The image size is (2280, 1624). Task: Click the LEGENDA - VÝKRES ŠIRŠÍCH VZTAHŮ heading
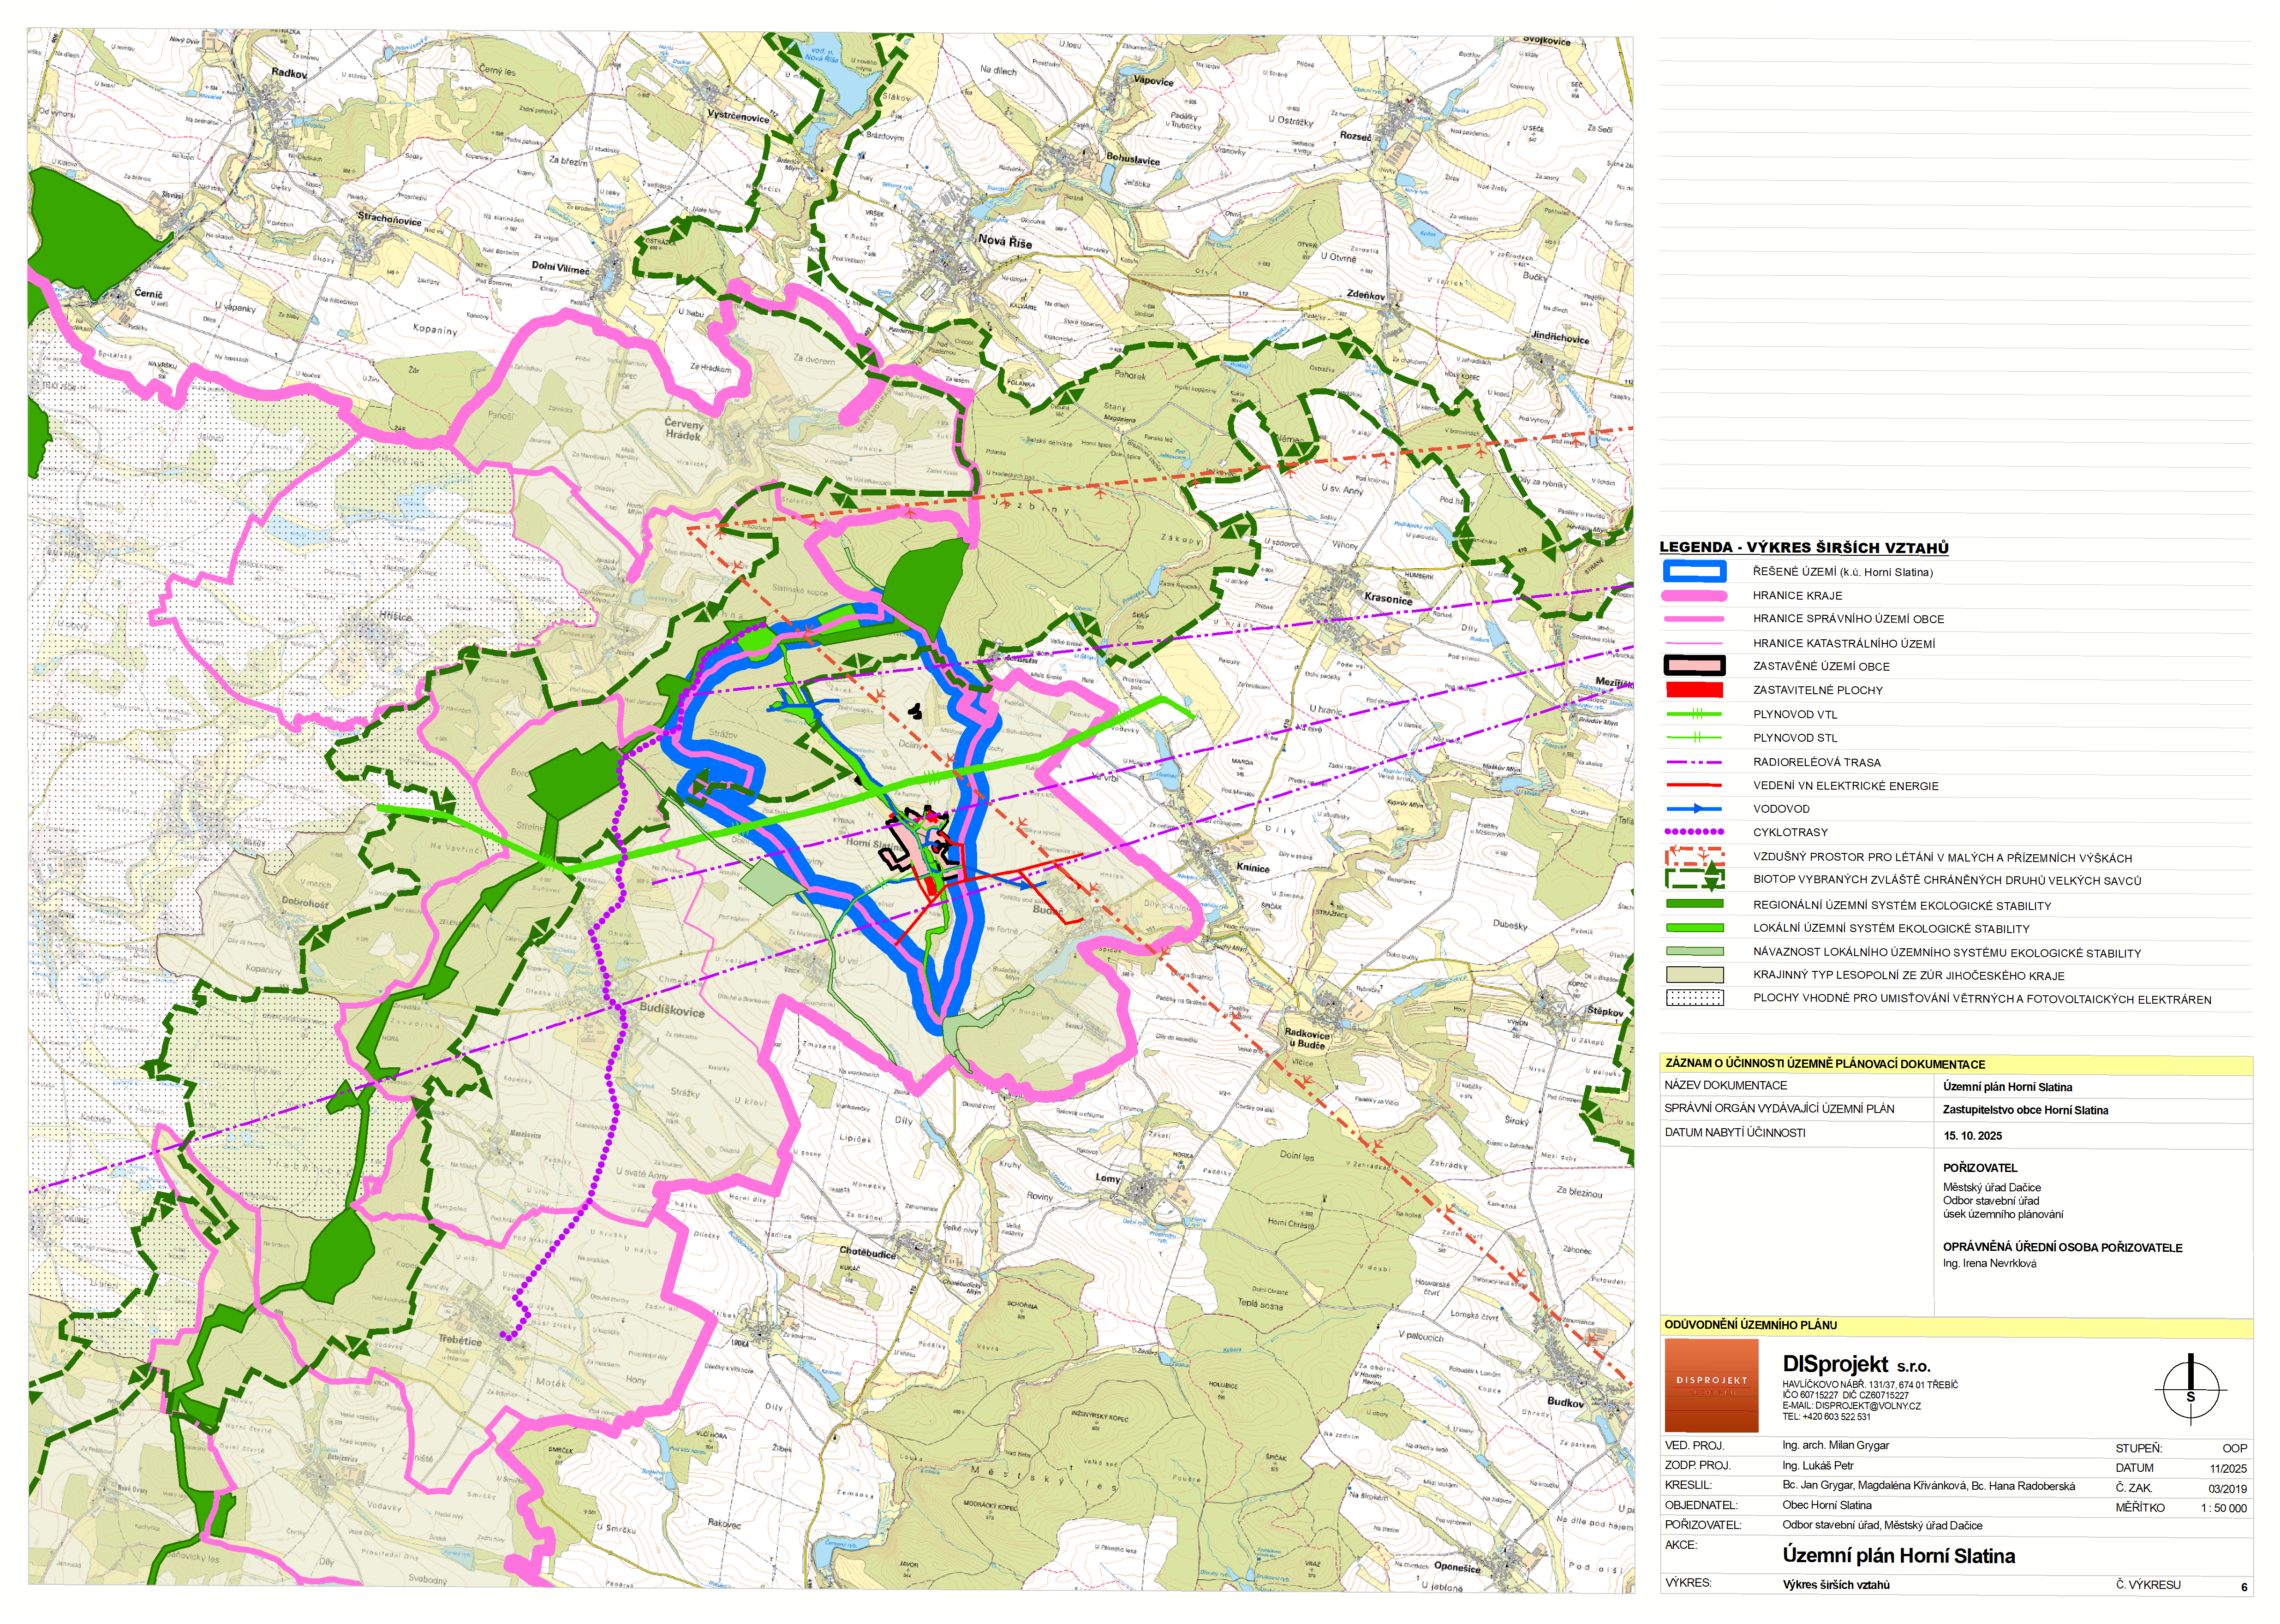click(x=1803, y=547)
